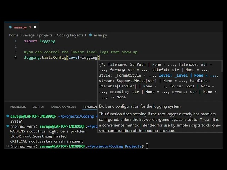Image resolution: width=227 pixels, height=170 pixels.
Task: Click the comment line about lowest level logs
Action: tap(81, 52)
